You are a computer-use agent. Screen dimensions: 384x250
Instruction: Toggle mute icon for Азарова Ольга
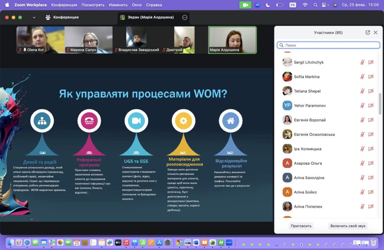[362, 163]
